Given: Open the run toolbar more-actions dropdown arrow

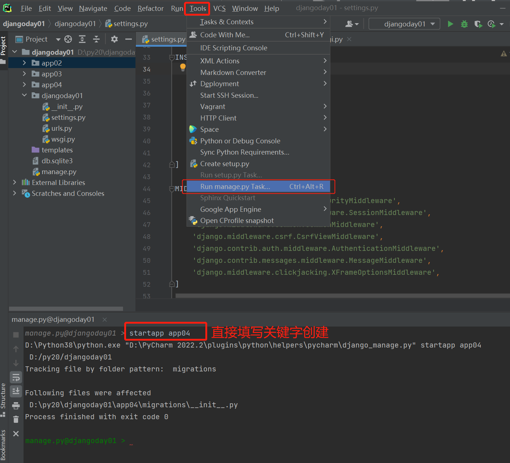Looking at the screenshot, I should (x=502, y=24).
